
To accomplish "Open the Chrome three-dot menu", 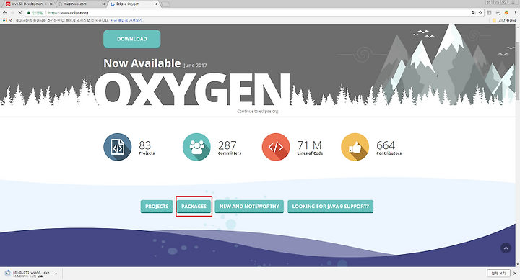I will (x=515, y=12).
